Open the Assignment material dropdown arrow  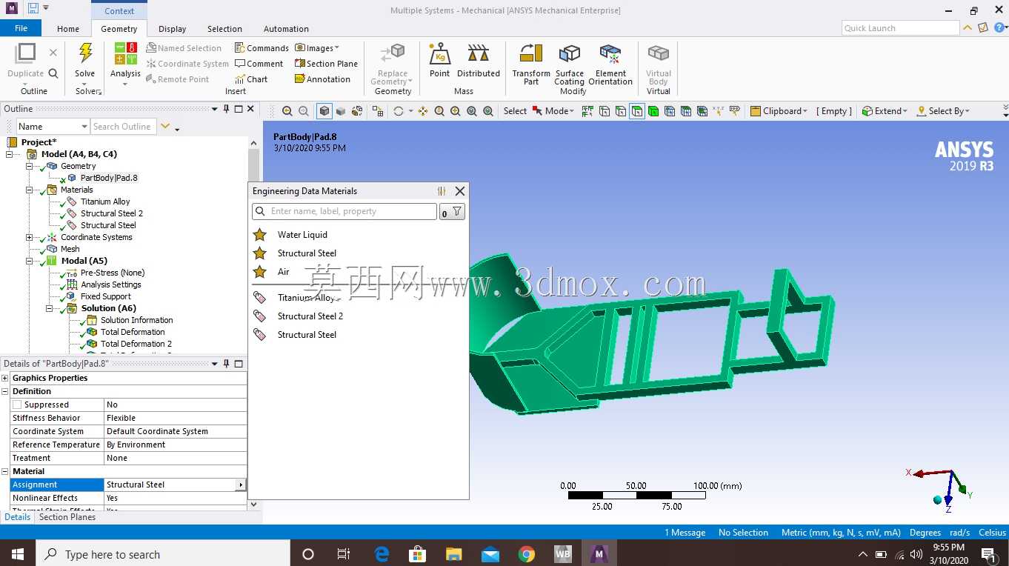pos(240,485)
